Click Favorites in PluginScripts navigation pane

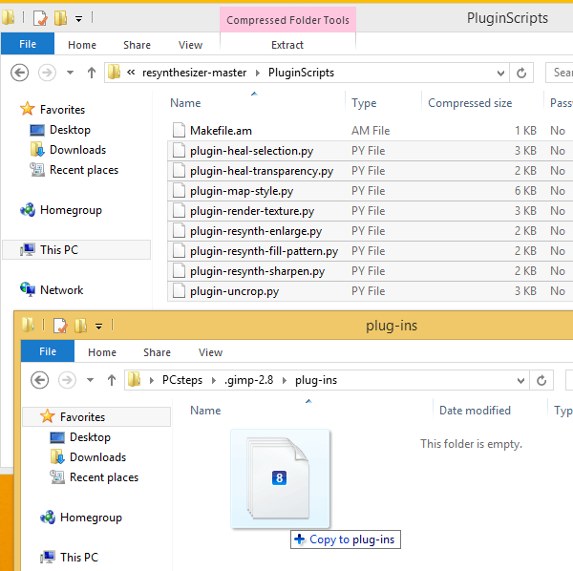coord(62,109)
